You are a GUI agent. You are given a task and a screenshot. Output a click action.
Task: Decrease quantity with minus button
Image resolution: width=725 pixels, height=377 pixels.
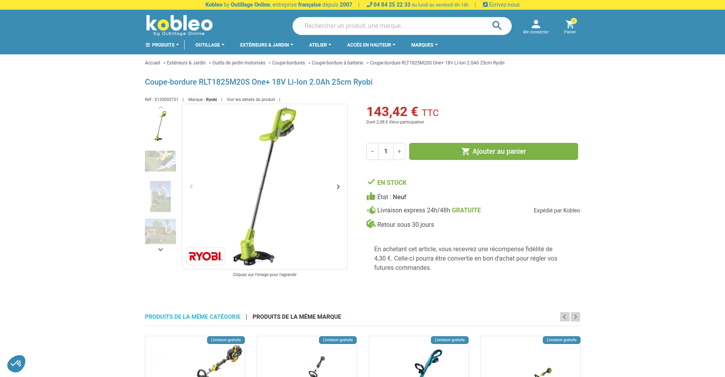(x=372, y=151)
